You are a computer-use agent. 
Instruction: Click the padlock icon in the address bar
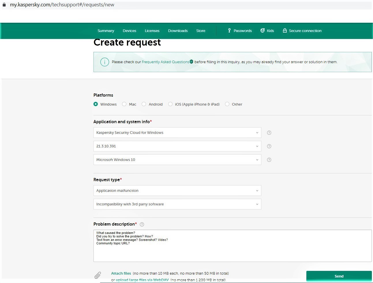point(4,5)
